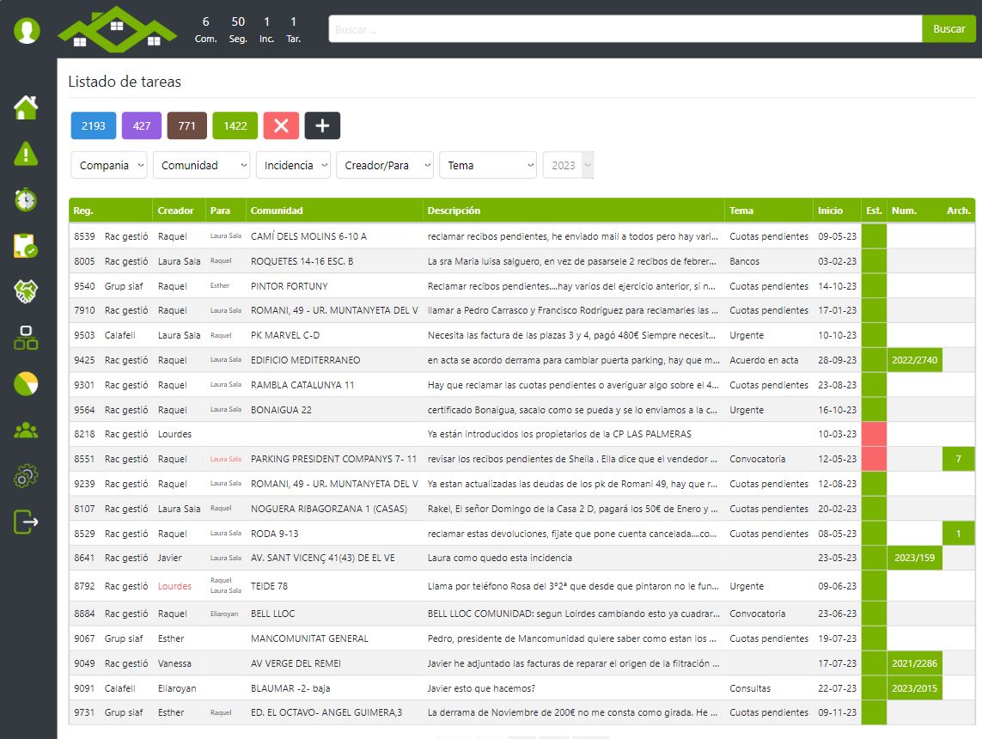Image resolution: width=982 pixels, height=739 pixels.
Task: Toggle green status cell for task 8539
Action: pos(874,236)
